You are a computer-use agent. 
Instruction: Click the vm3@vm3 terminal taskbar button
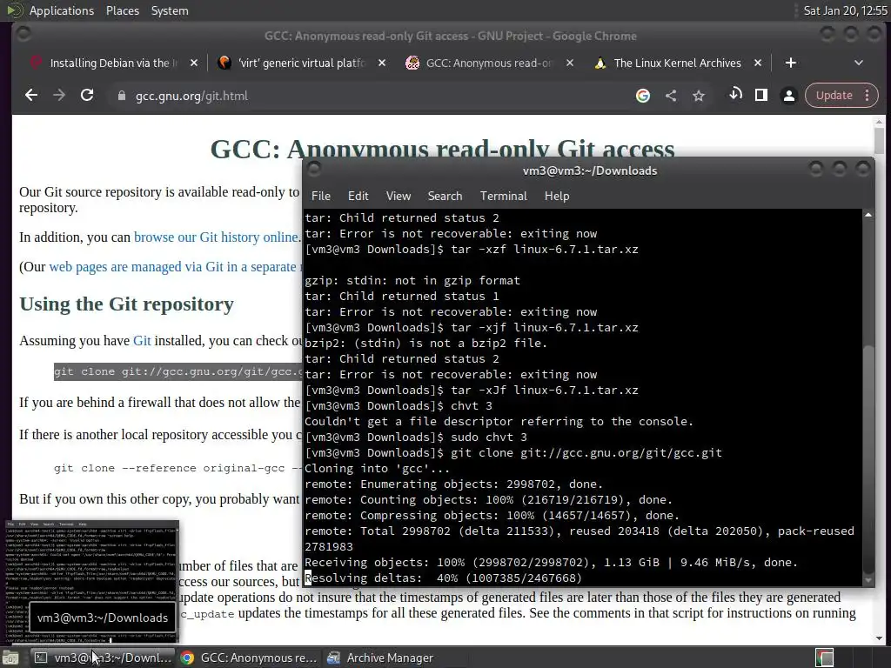tap(103, 658)
